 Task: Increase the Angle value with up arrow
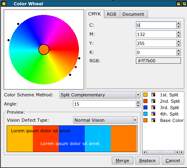click(138, 102)
